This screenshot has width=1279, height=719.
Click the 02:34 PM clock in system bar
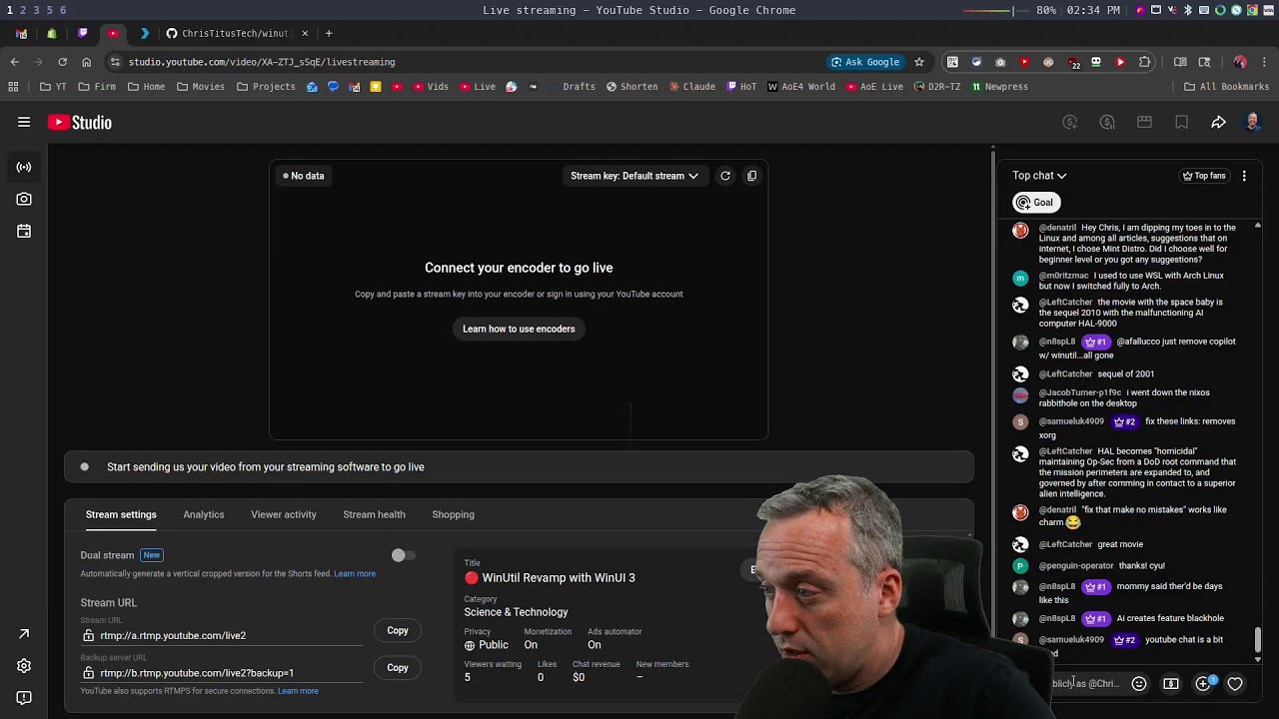pos(1093,10)
